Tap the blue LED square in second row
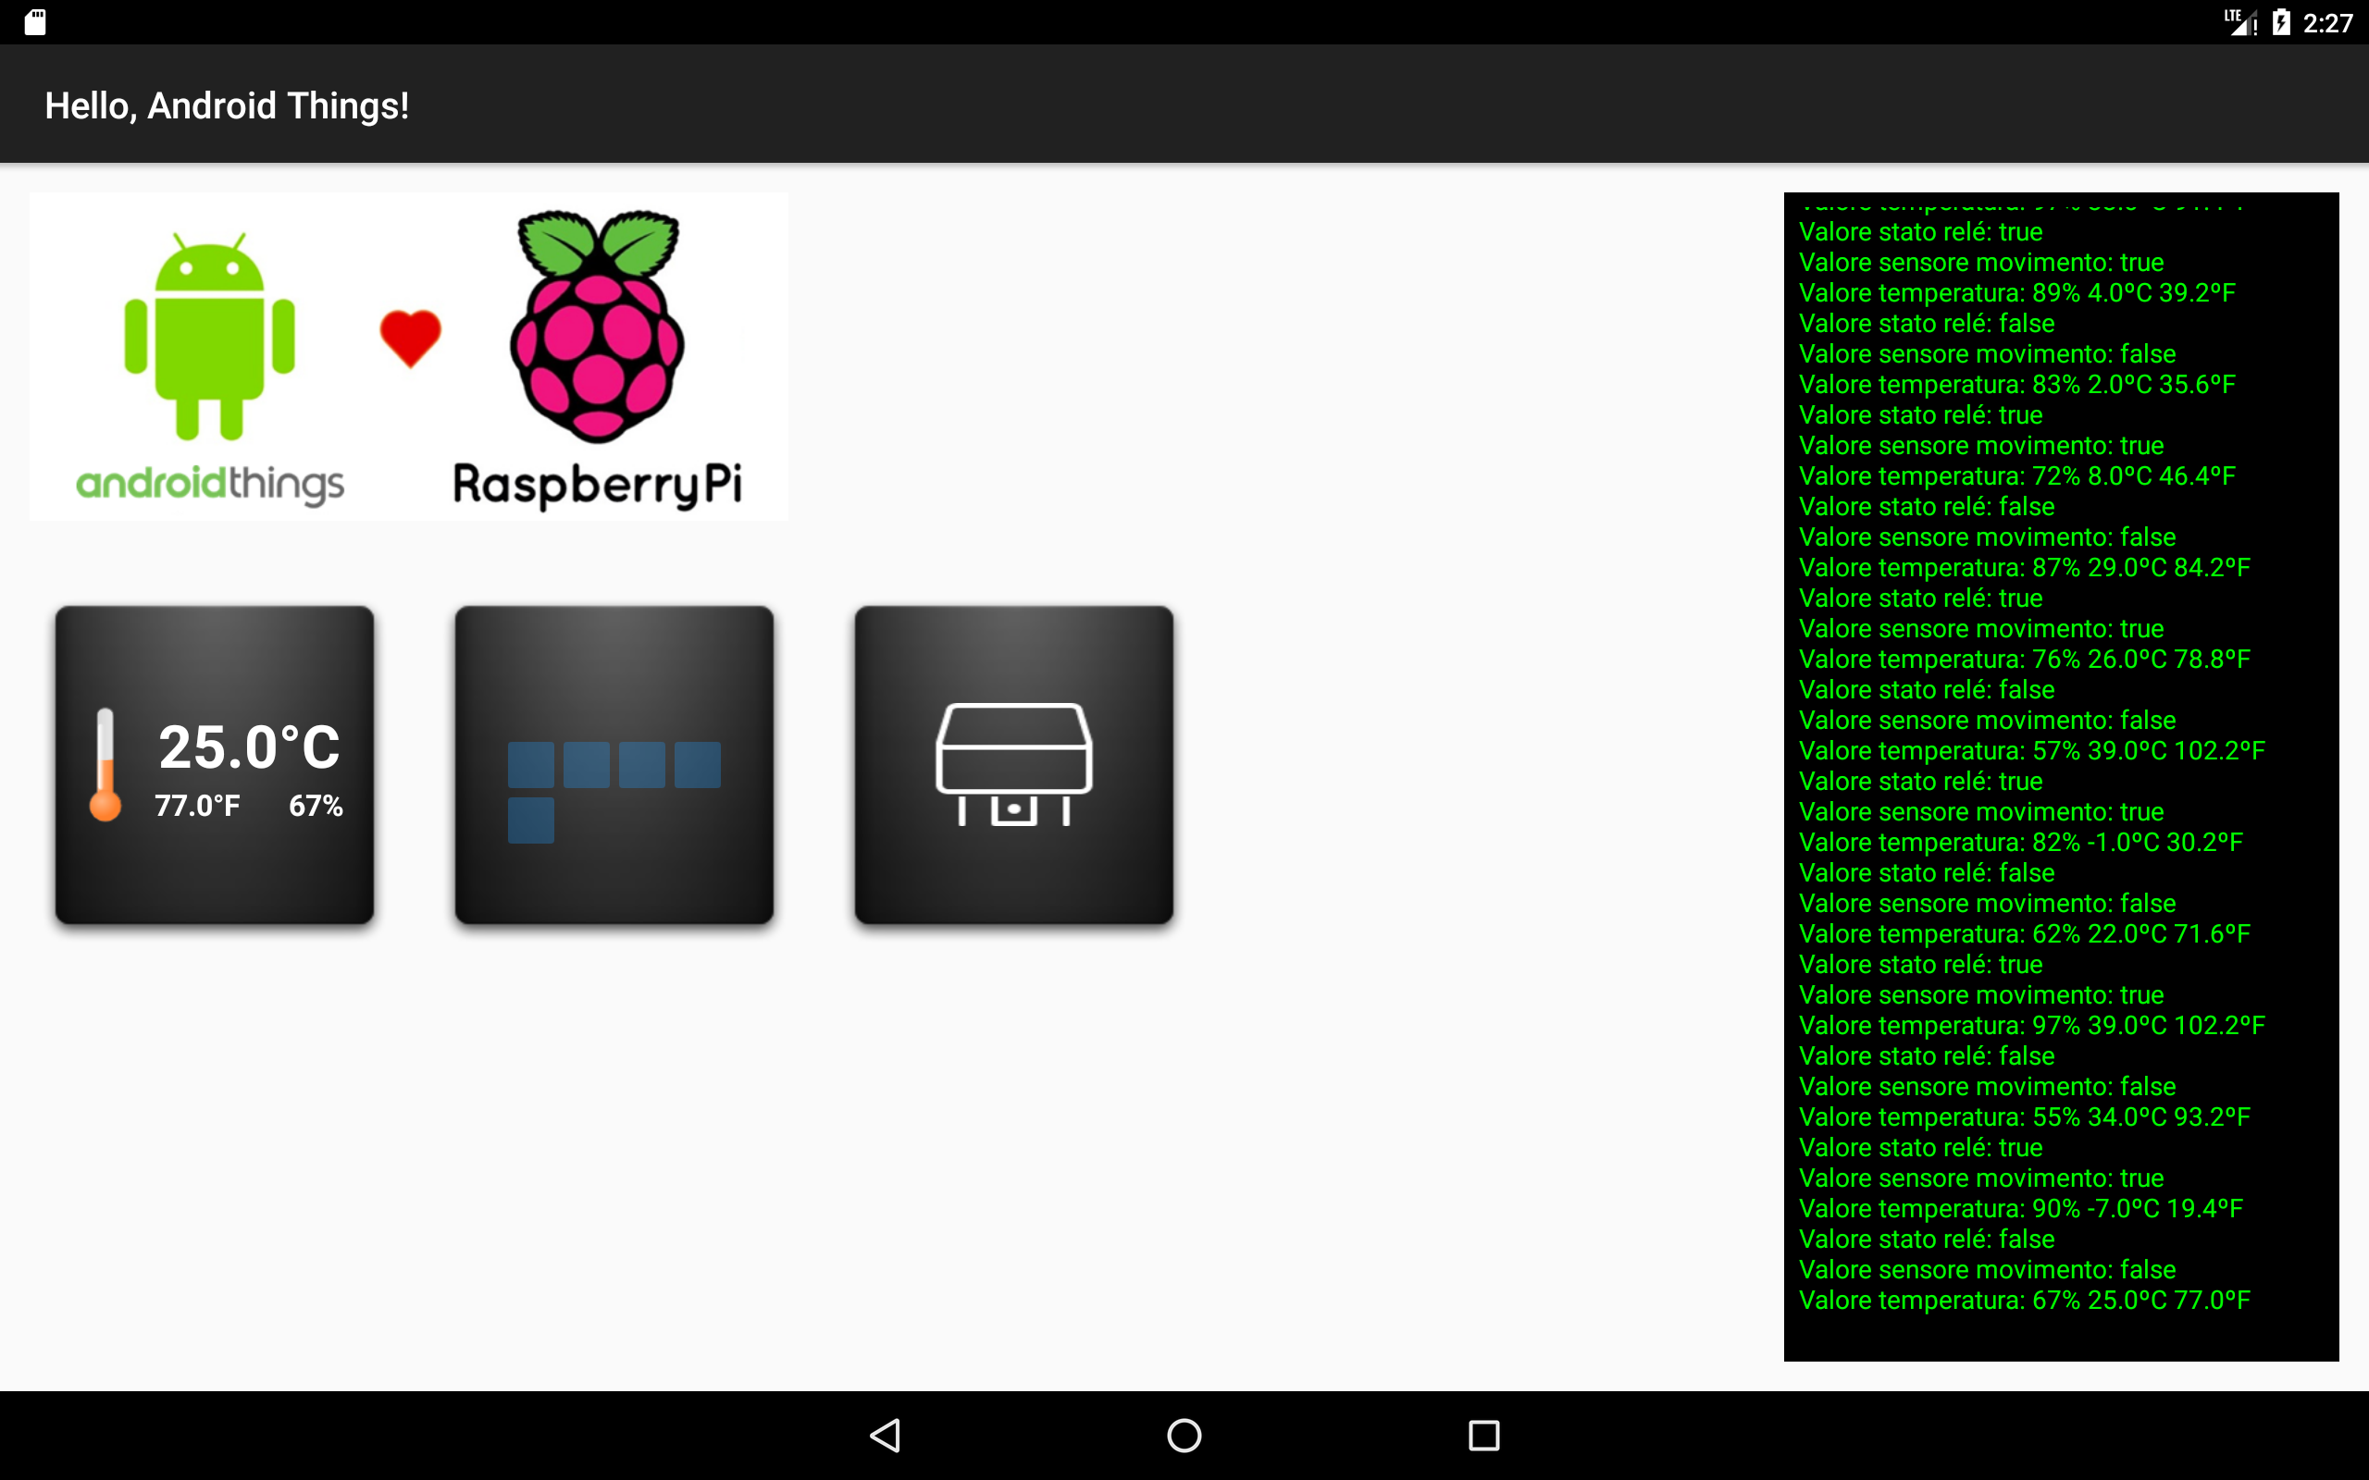Image resolution: width=2369 pixels, height=1480 pixels. pos(530,820)
